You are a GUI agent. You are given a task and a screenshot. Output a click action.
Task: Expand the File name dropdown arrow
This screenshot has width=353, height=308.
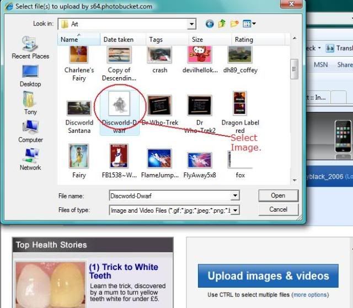point(235,196)
